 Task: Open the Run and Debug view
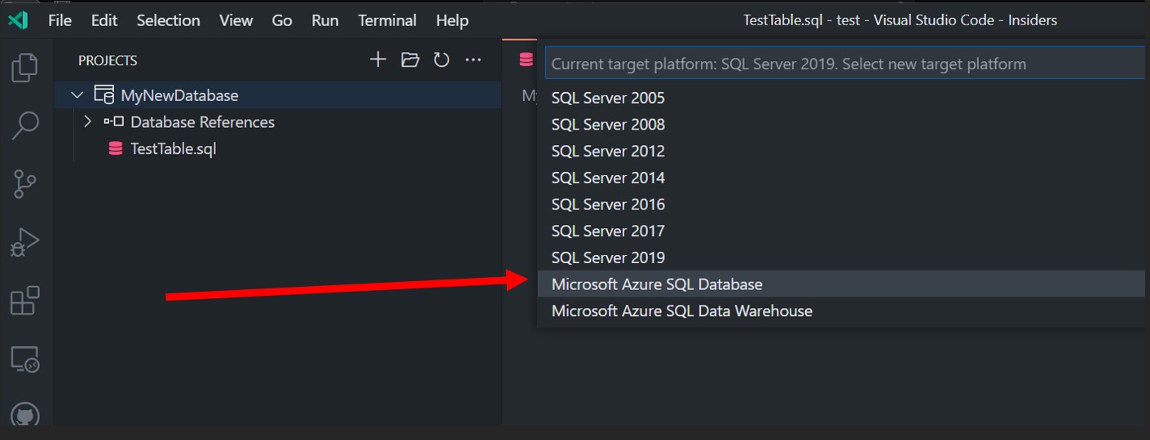coord(25,243)
